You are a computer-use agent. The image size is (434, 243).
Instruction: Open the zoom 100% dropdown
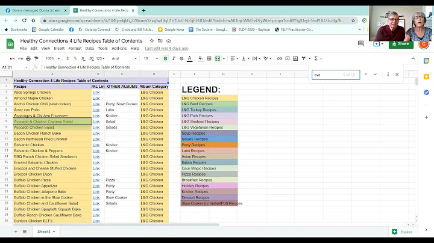[x=52, y=58]
